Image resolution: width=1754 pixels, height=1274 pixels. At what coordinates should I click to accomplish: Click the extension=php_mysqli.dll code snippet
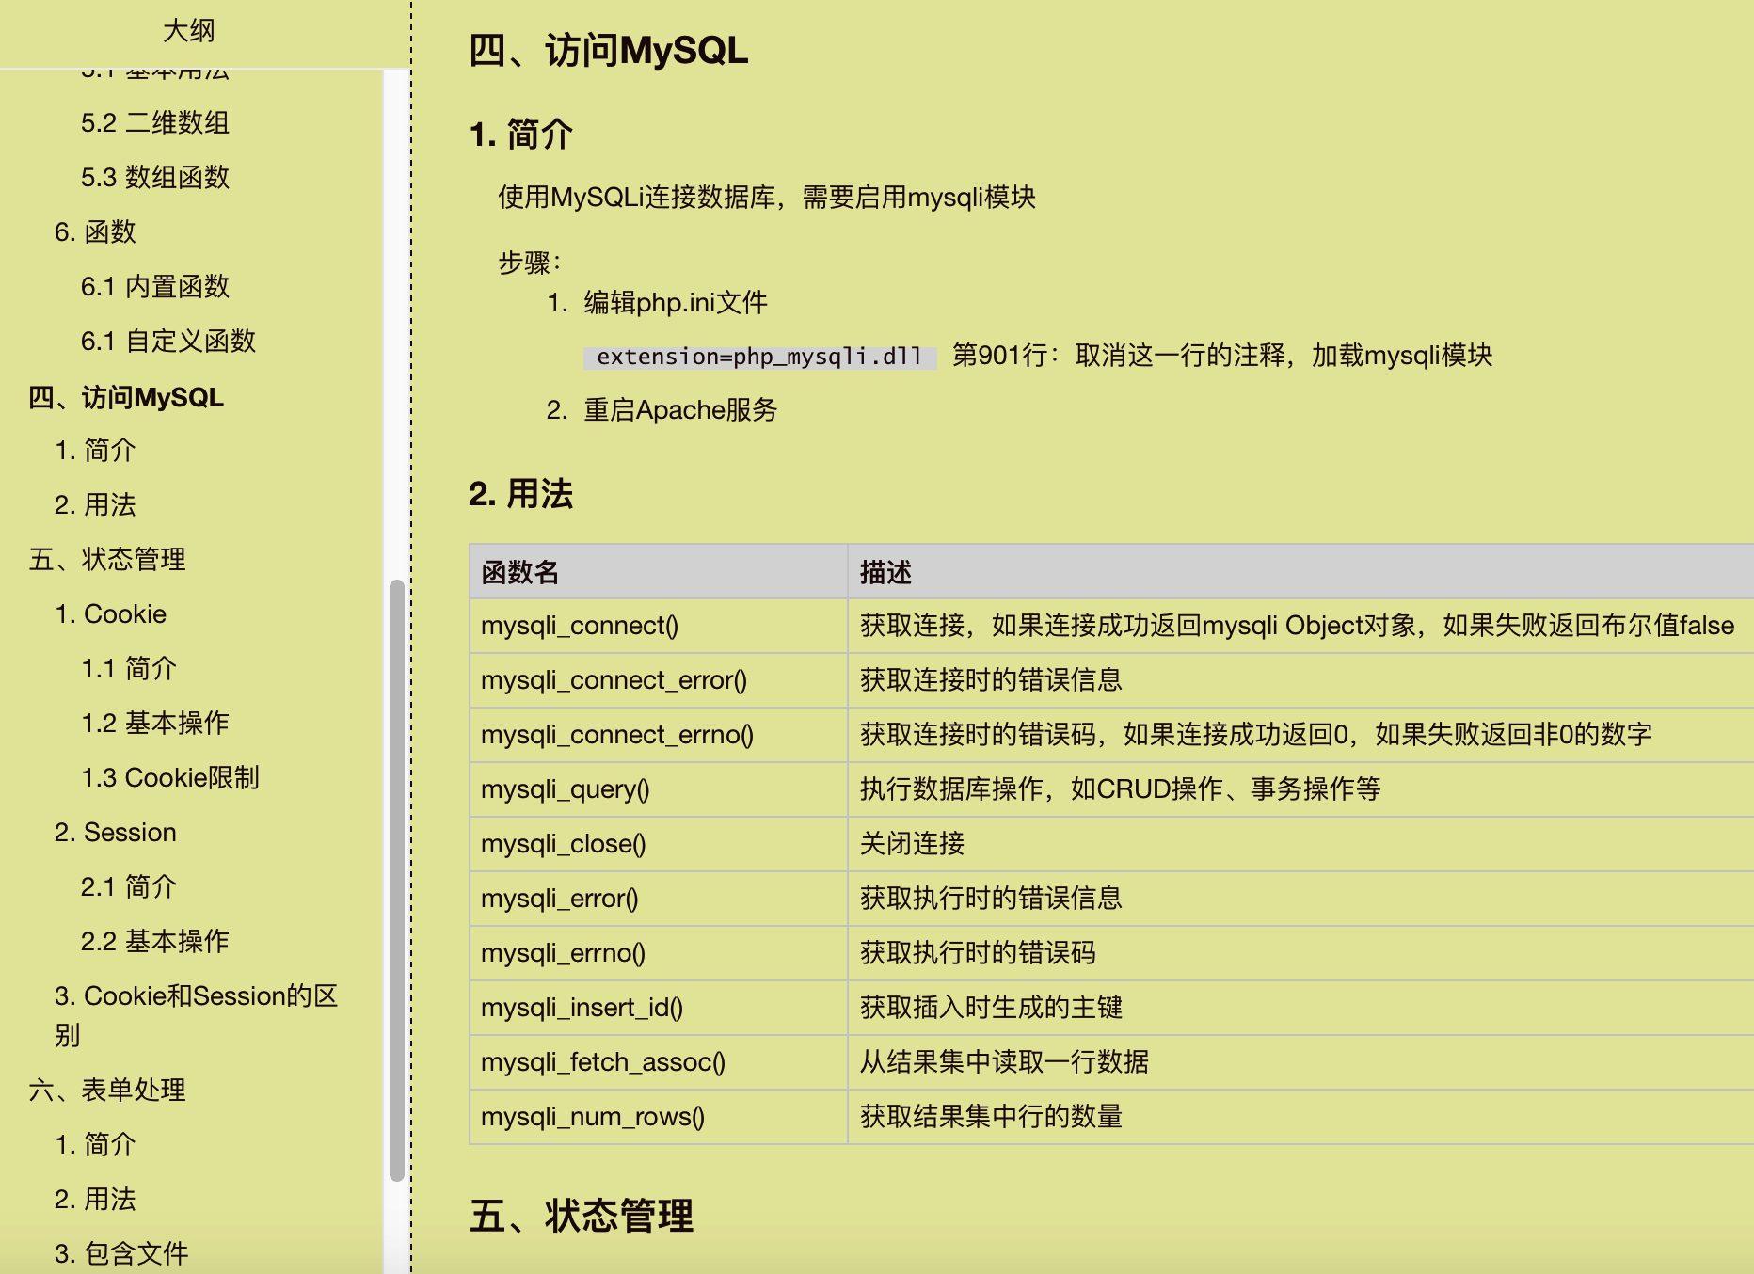[759, 357]
